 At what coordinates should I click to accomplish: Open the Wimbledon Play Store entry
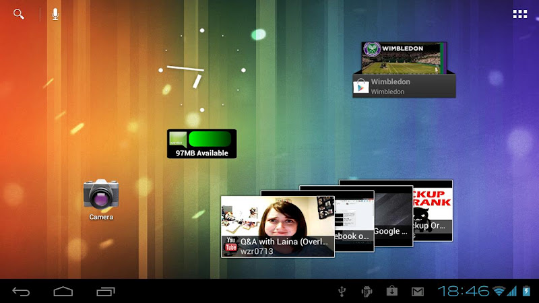tap(404, 86)
